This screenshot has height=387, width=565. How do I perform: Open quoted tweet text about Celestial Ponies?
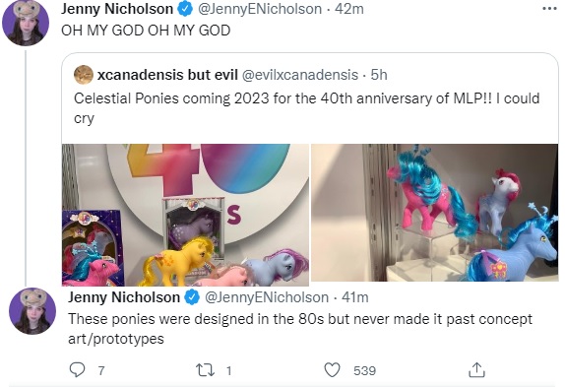click(307, 108)
